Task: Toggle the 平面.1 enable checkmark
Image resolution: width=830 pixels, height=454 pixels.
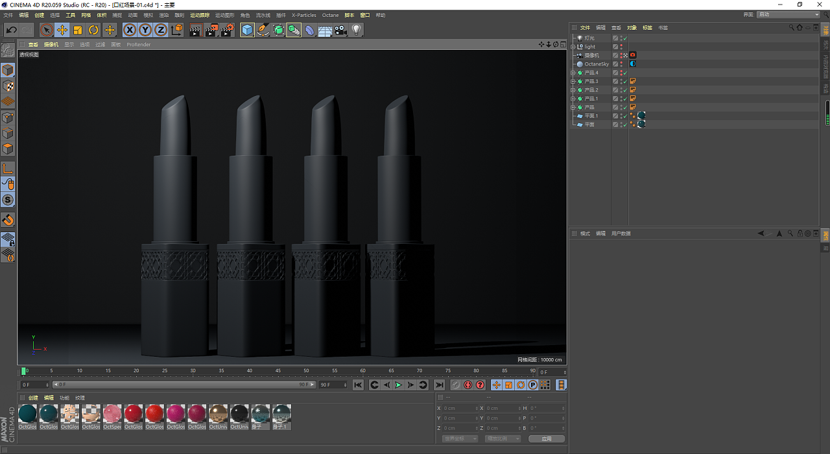Action: point(625,116)
